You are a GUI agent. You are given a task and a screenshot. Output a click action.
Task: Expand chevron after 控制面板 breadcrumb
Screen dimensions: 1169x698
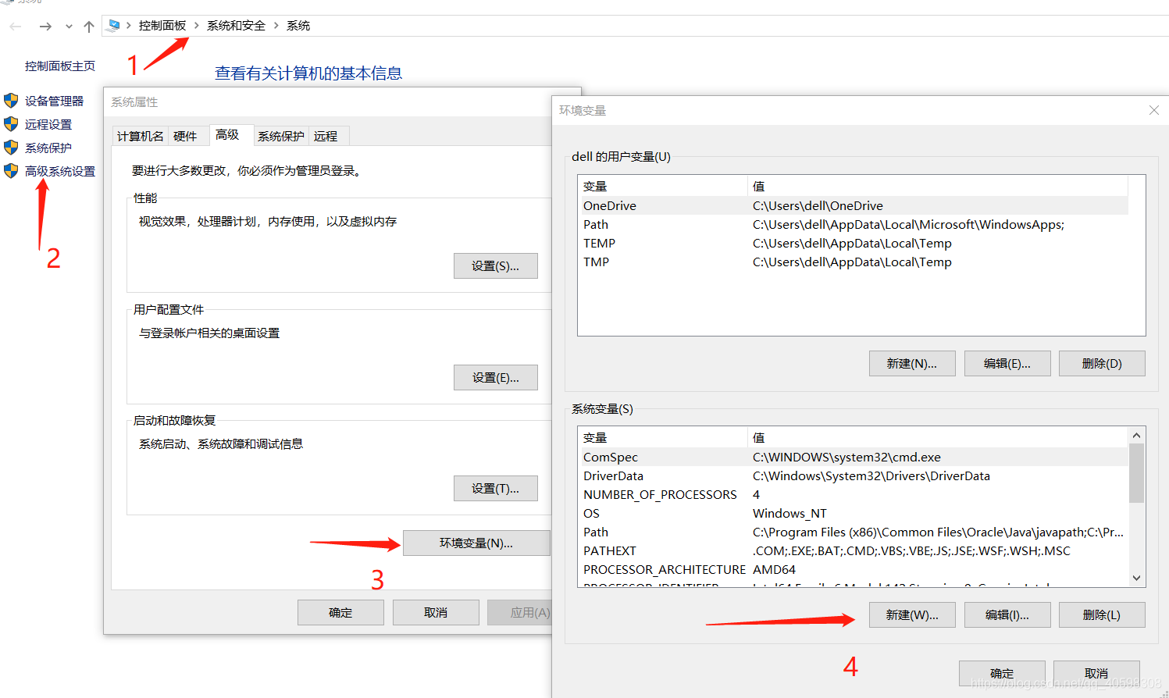(197, 26)
